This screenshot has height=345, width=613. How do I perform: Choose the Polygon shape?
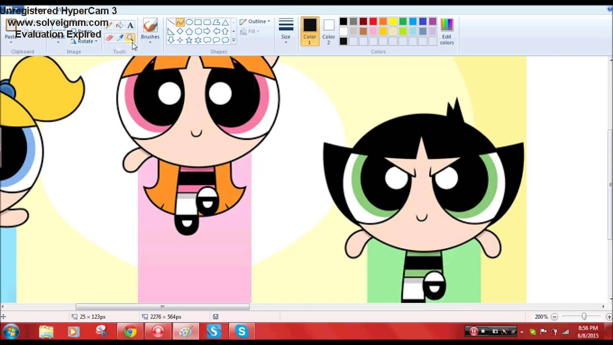pos(216,22)
